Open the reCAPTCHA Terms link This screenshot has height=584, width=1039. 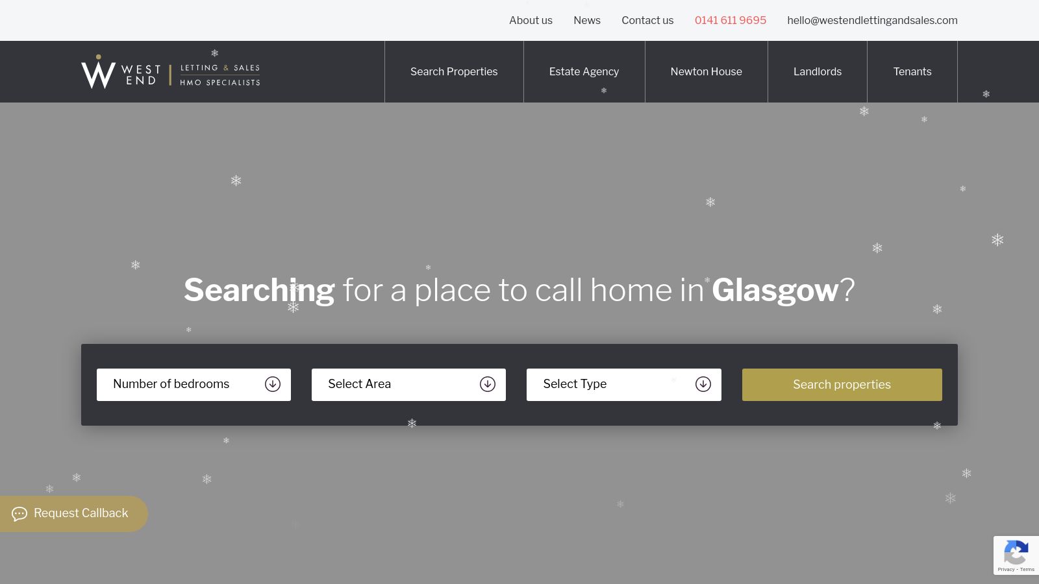pos(1027,570)
